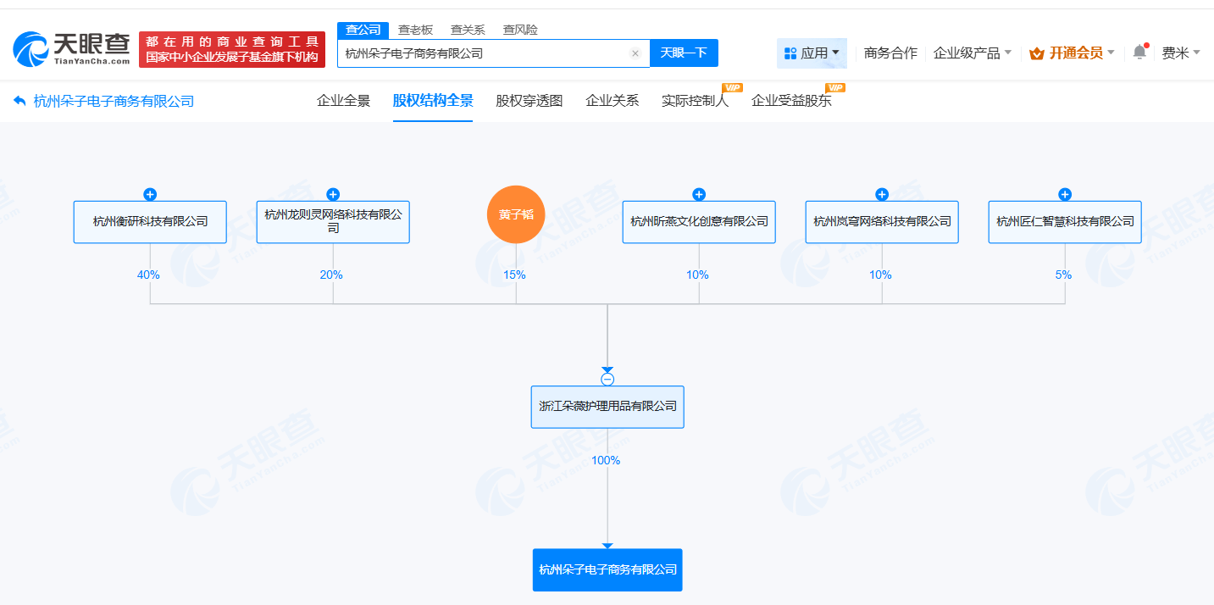Open the 商务合作 link

[890, 52]
